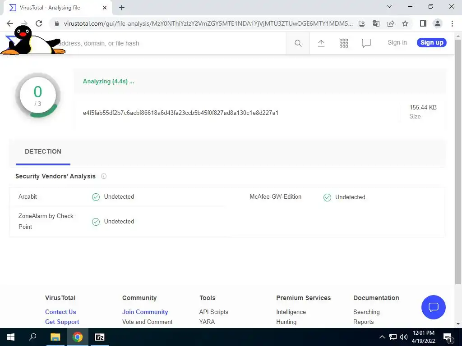Click the file hash e4f5fab55df2b7c6... text

(180, 113)
